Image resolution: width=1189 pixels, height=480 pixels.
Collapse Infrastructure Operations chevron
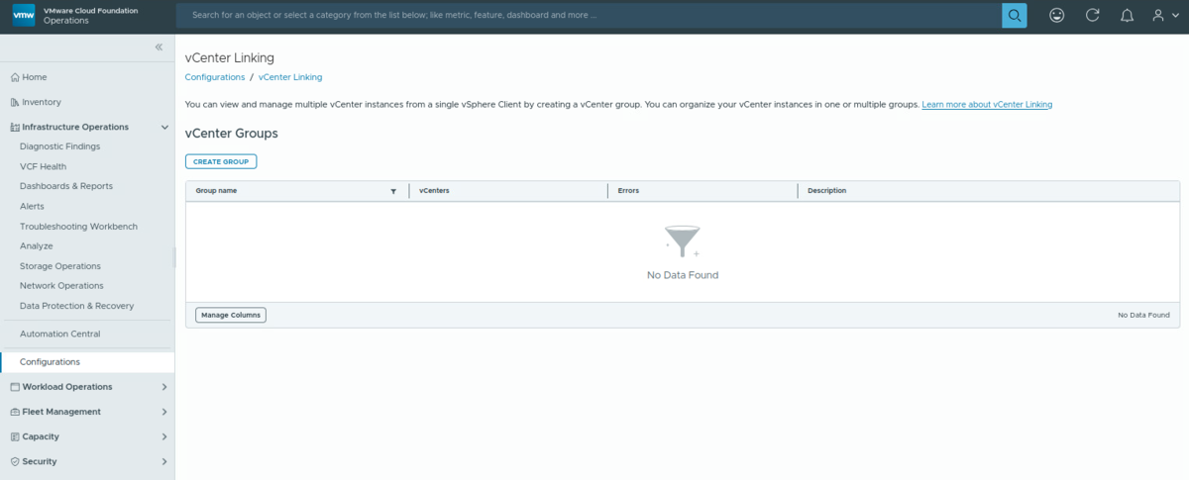[164, 127]
